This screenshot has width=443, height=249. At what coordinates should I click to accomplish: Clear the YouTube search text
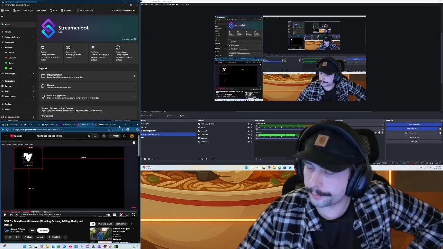coord(89,136)
